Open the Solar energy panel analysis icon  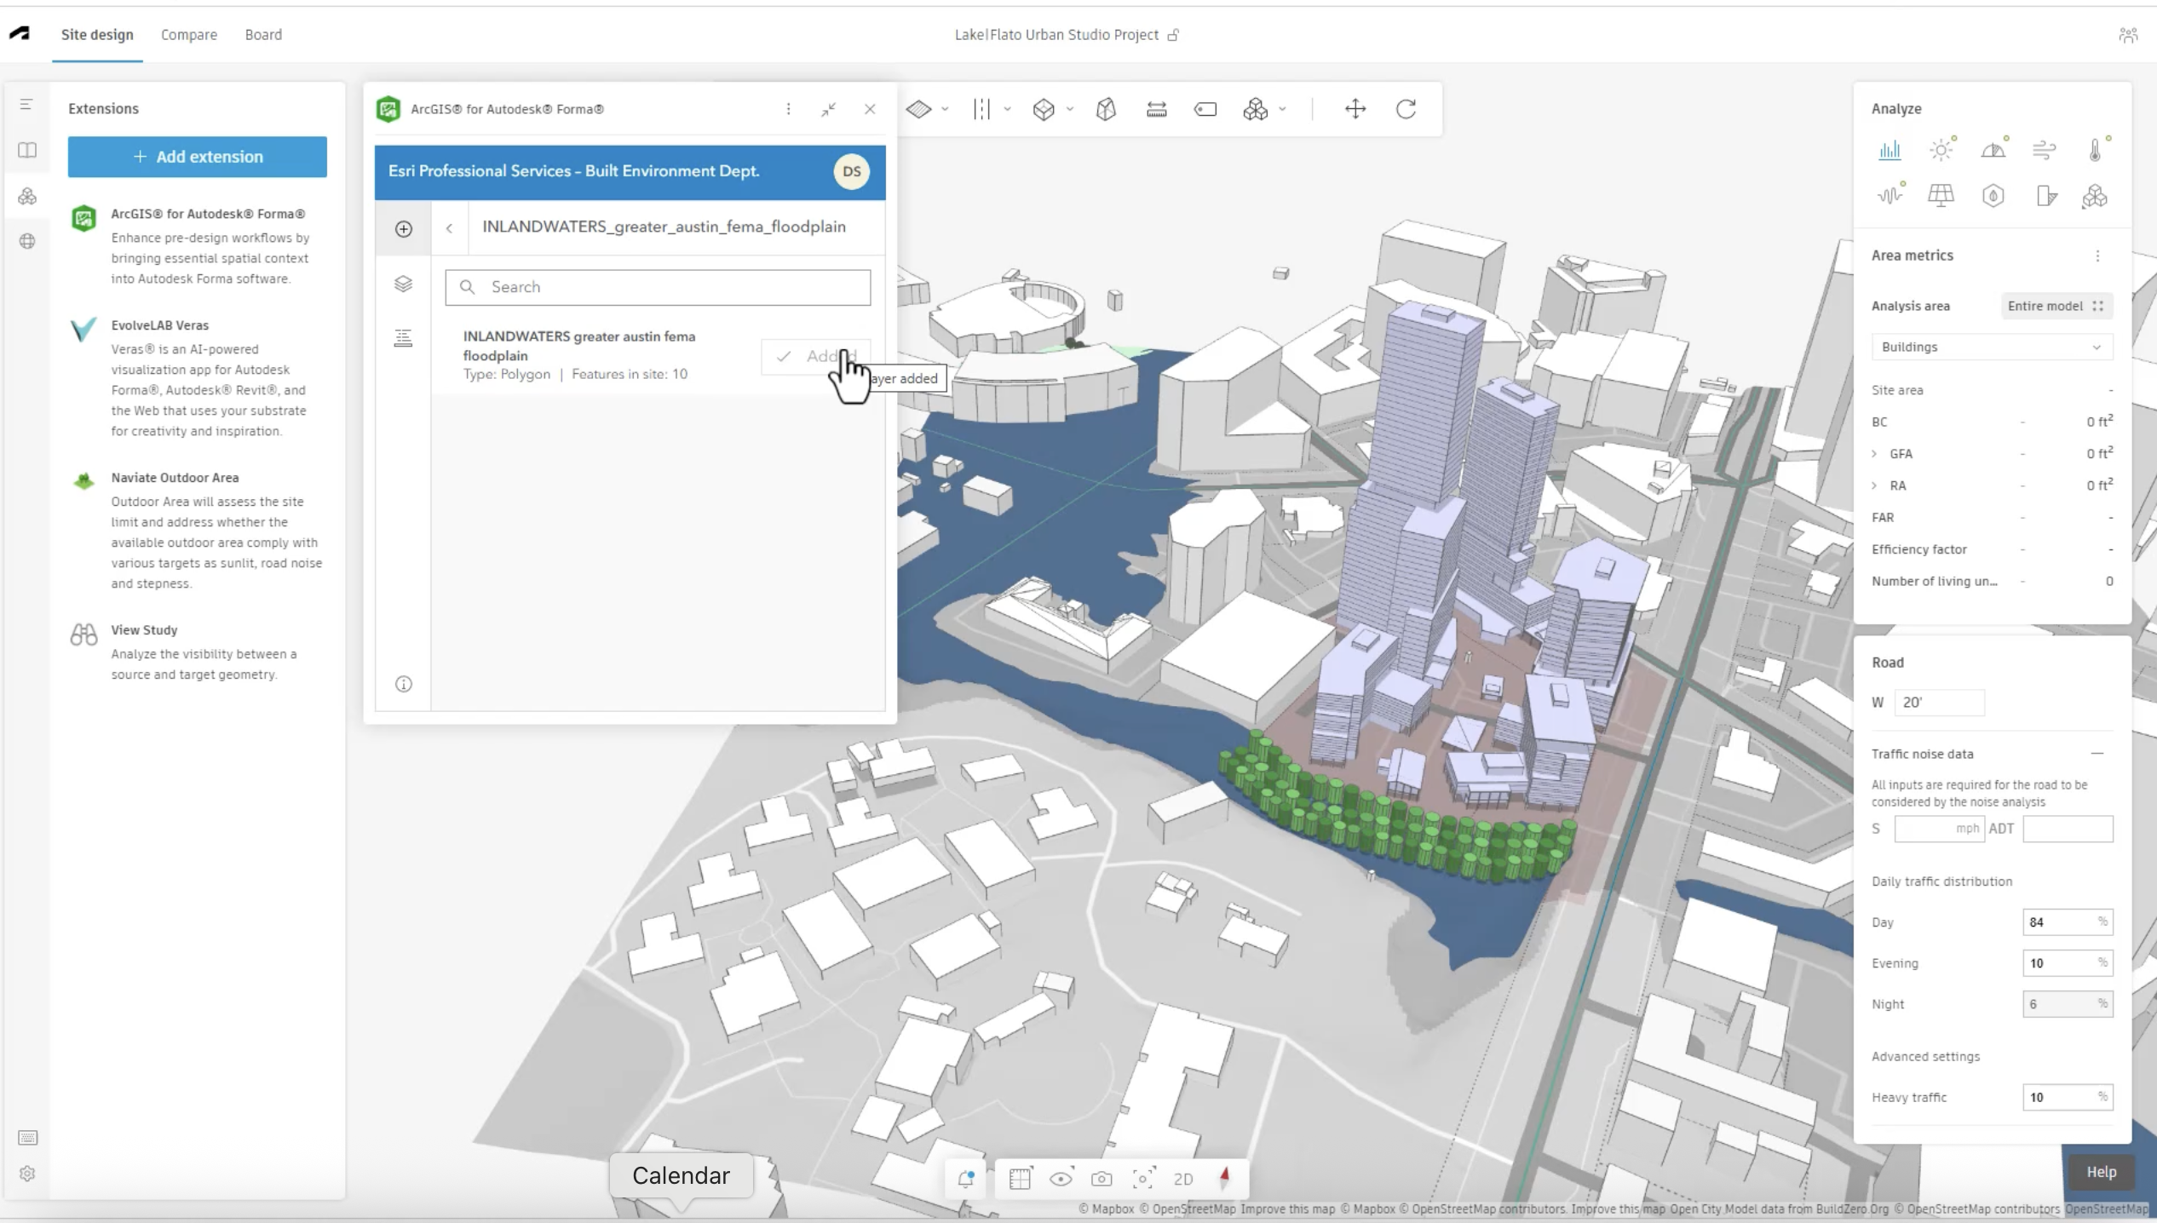point(1941,196)
